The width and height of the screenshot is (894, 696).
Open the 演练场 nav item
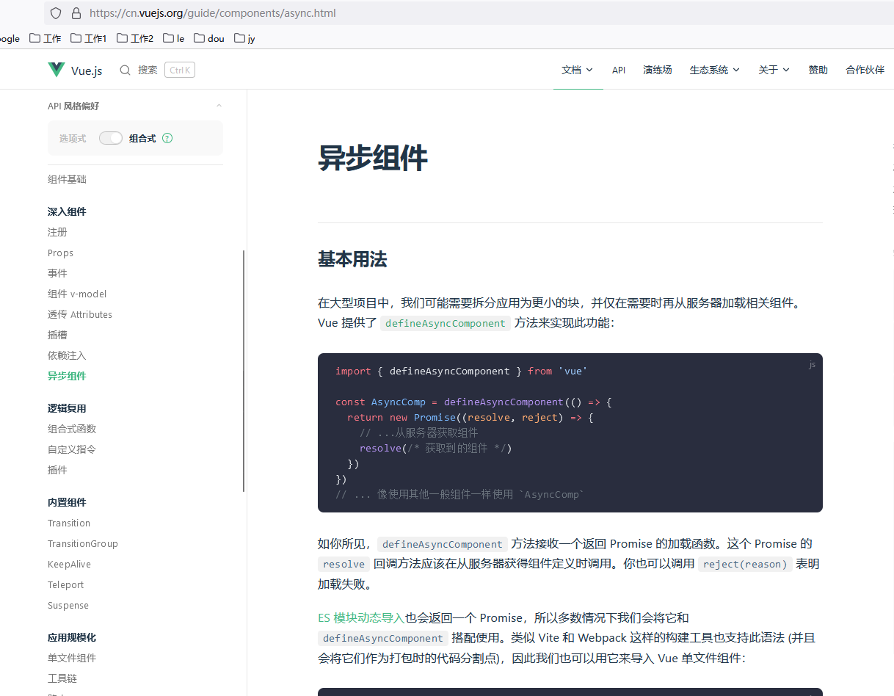click(x=658, y=70)
